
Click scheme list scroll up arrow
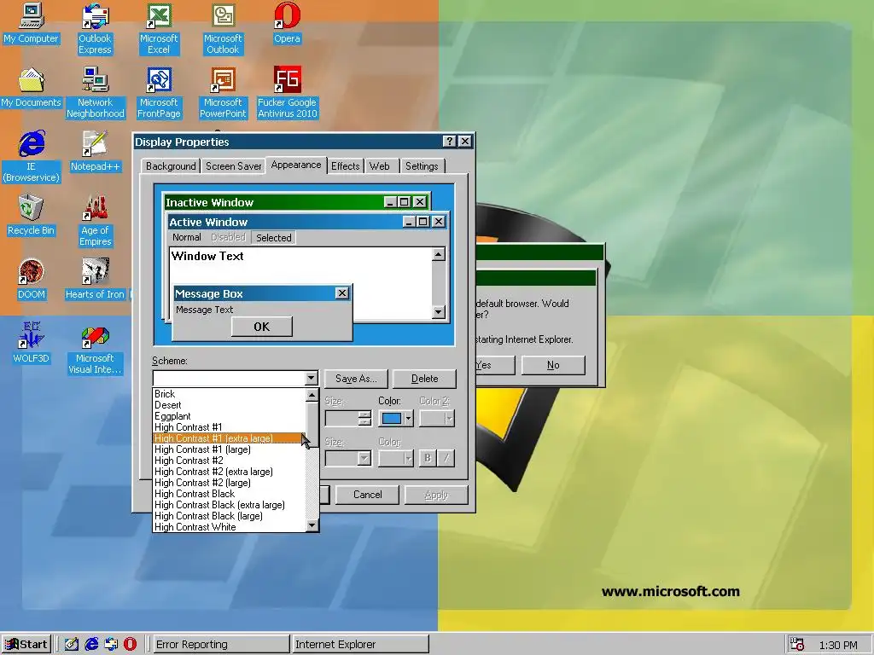pos(312,395)
